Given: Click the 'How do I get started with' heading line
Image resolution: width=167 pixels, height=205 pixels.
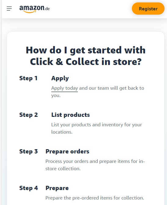Looking at the screenshot, I should tap(85, 50).
